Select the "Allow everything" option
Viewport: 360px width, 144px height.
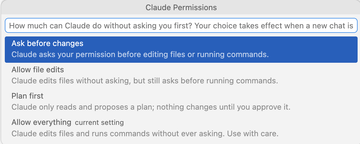click(x=181, y=128)
